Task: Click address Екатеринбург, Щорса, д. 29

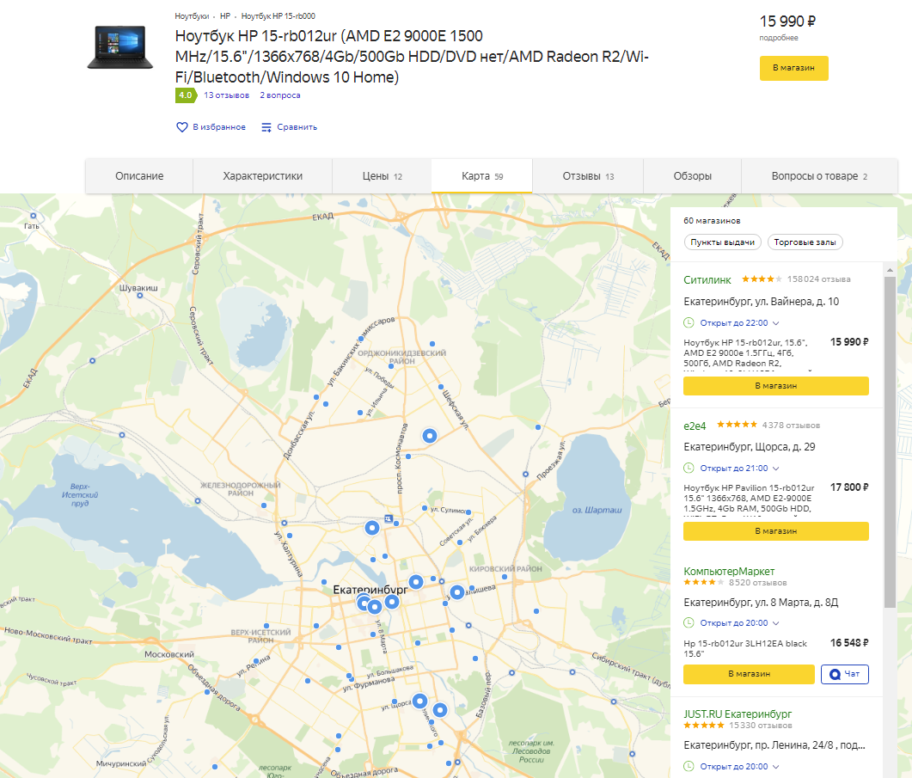Action: tap(750, 447)
